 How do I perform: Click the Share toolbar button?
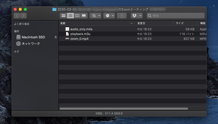[122, 16]
